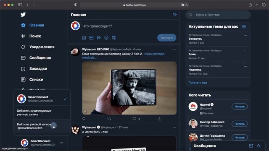269x151 pixels.
Task: Click Выйти из учетной записи @SmartConnectCh
Action: tap(42, 126)
